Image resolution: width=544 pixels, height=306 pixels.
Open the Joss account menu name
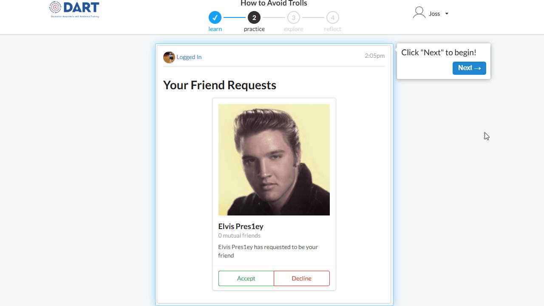434,14
